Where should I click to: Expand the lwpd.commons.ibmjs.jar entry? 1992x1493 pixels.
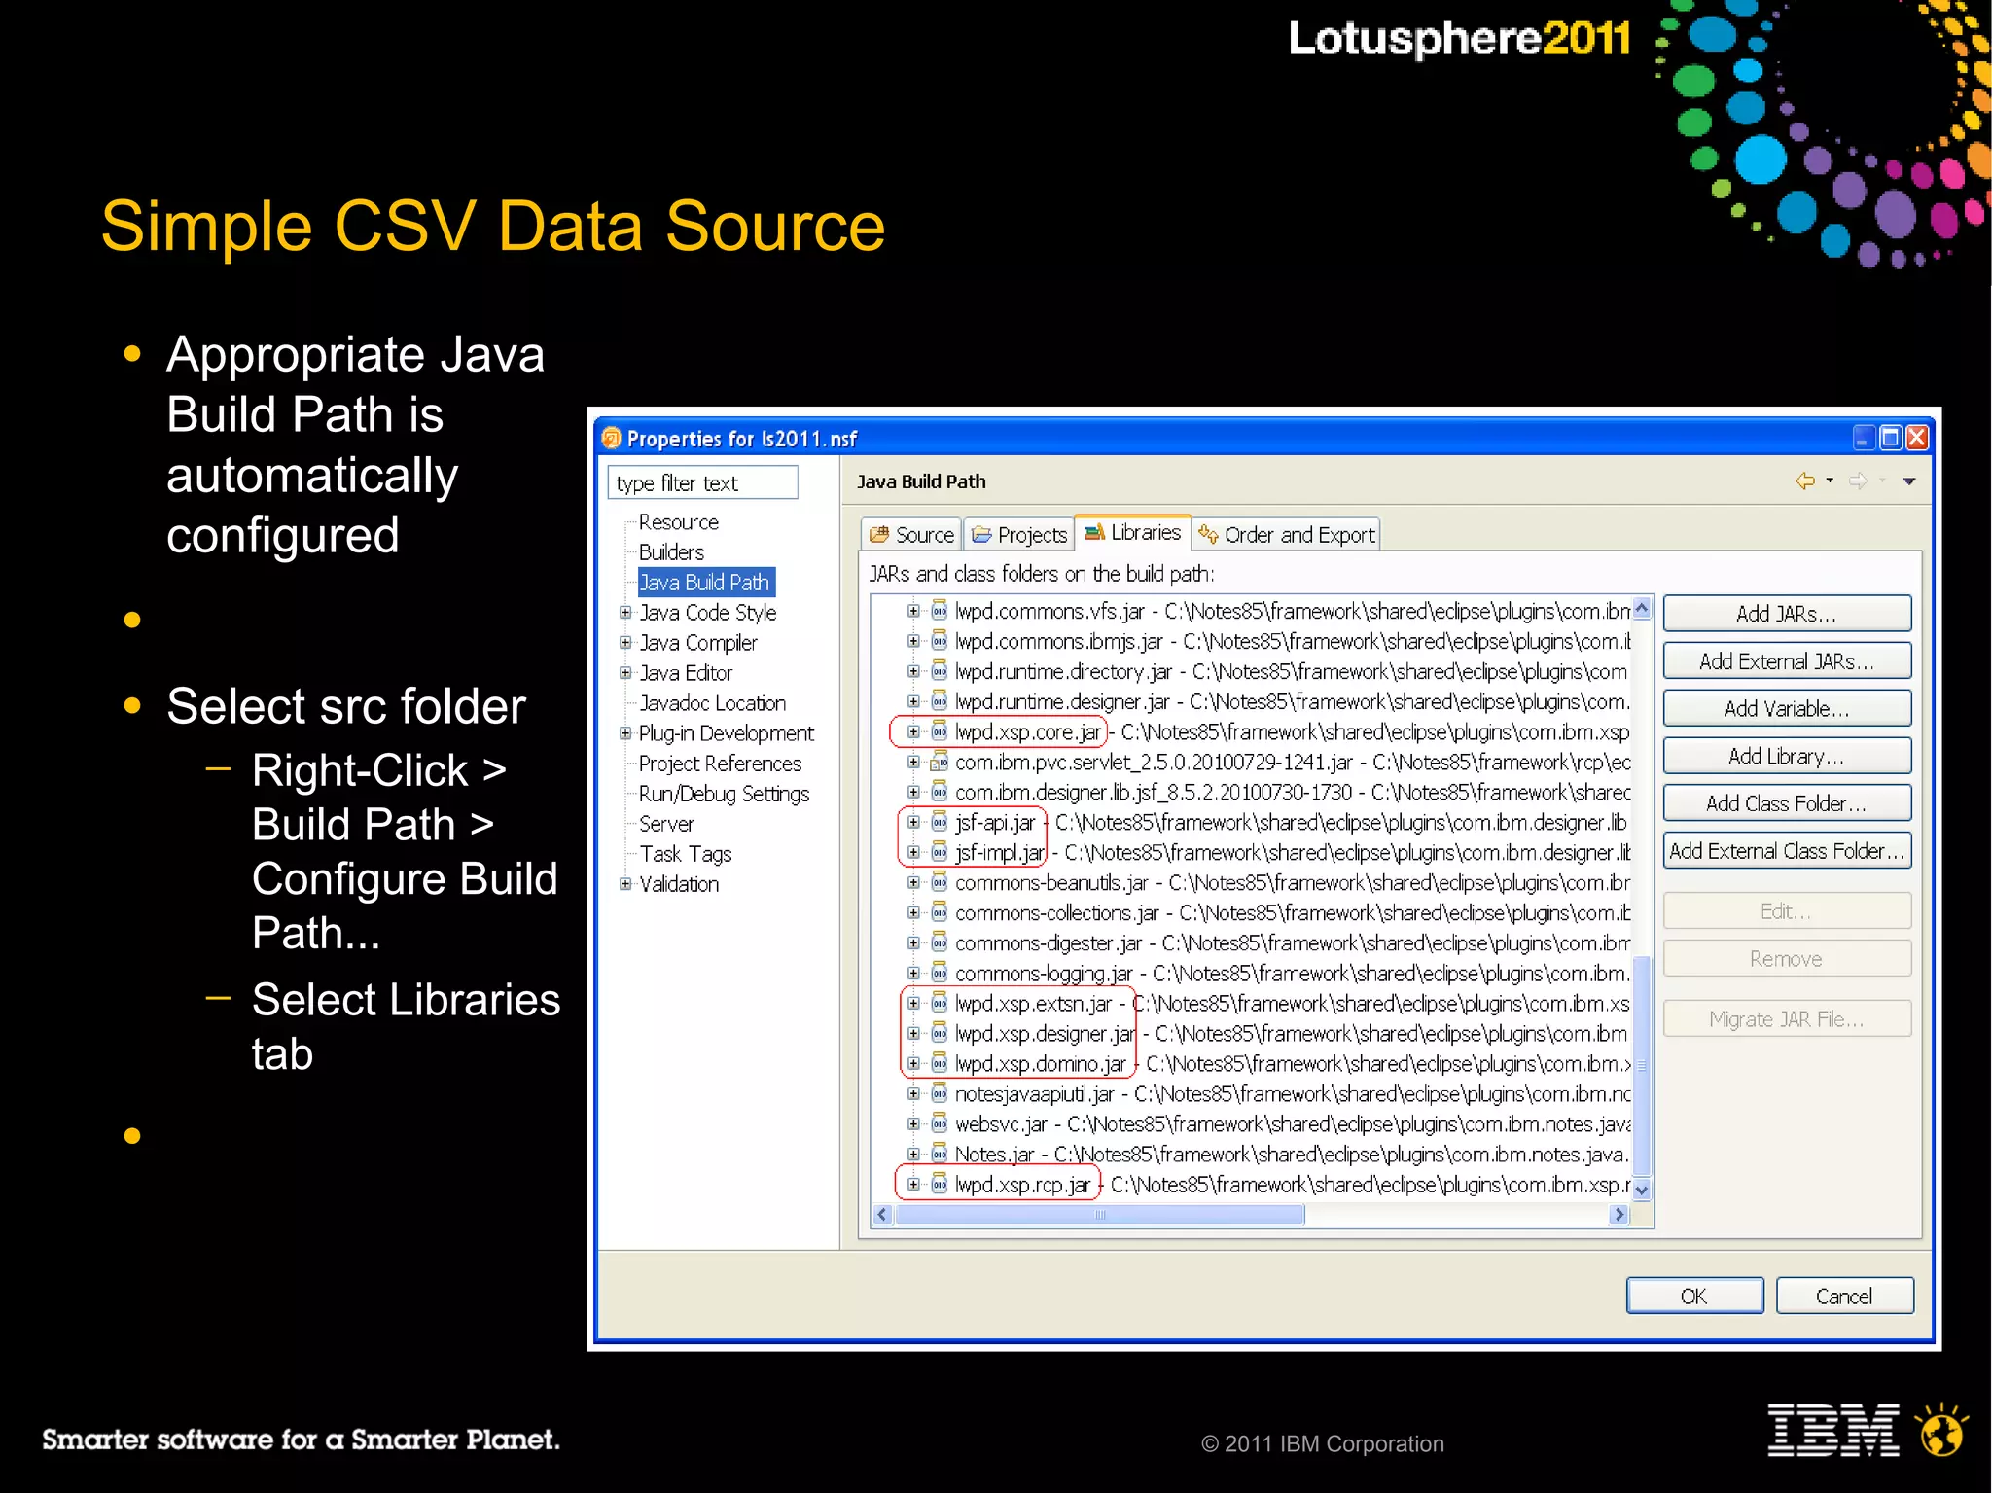point(913,641)
